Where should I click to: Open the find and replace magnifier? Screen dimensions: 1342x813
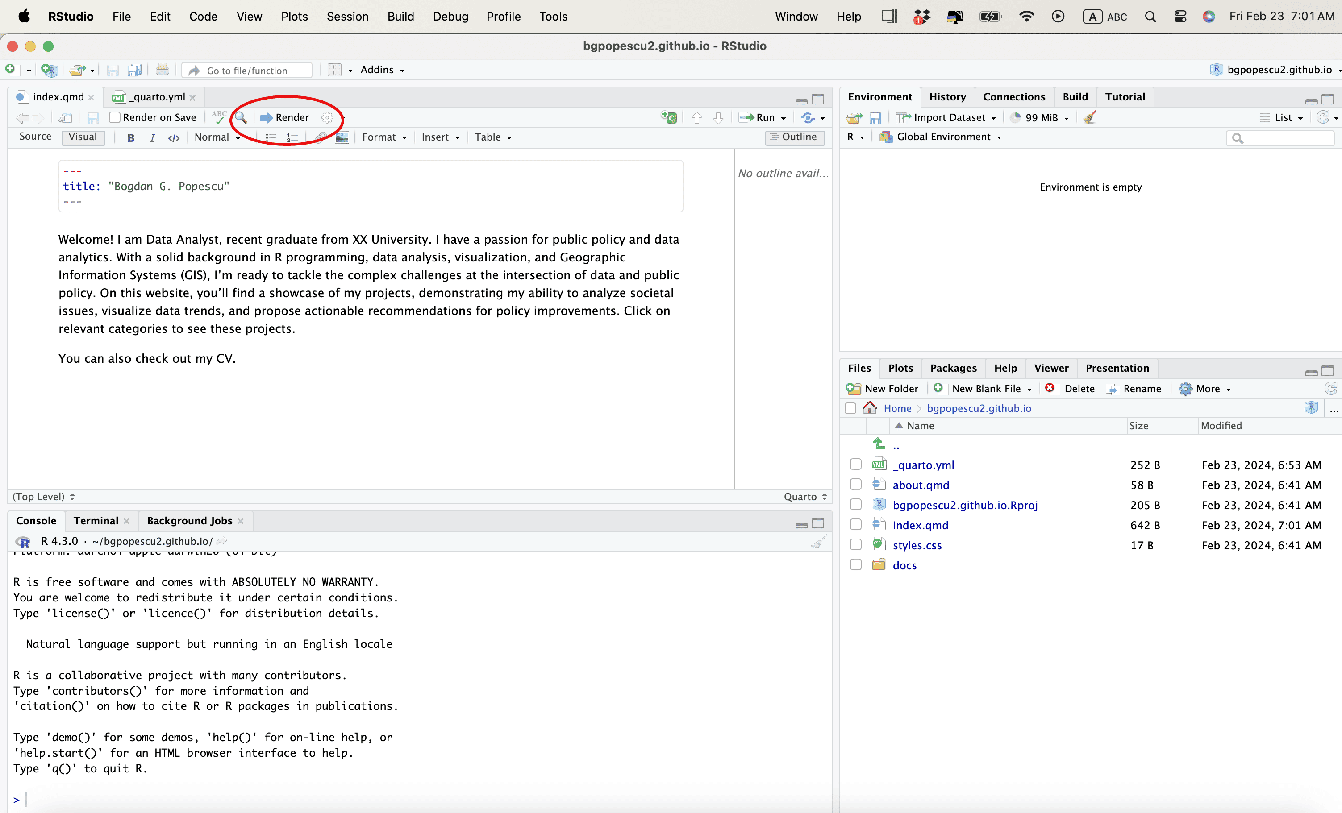241,117
